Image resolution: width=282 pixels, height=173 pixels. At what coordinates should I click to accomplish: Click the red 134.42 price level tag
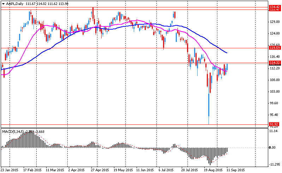[x=275, y=7]
